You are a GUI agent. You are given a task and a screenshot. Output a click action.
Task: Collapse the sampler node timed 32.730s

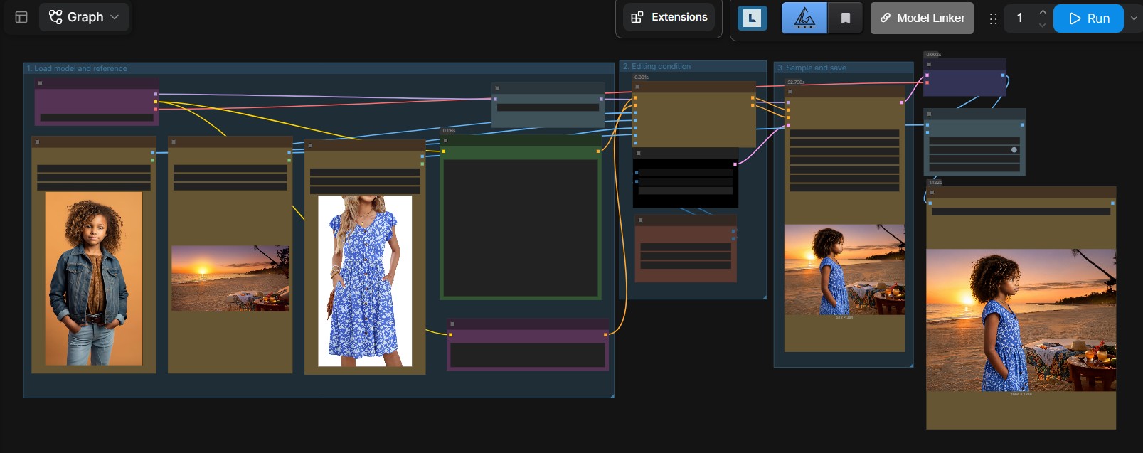(x=790, y=92)
